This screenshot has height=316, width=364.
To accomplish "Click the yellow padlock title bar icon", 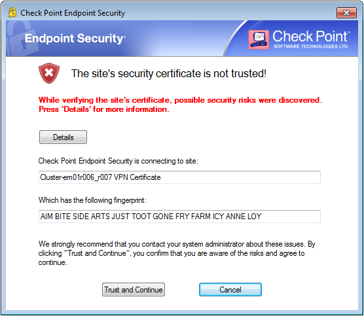I will click(12, 12).
